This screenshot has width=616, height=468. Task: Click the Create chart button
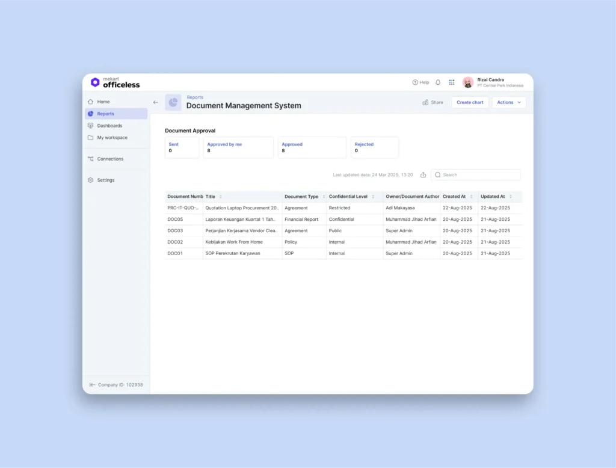(470, 102)
